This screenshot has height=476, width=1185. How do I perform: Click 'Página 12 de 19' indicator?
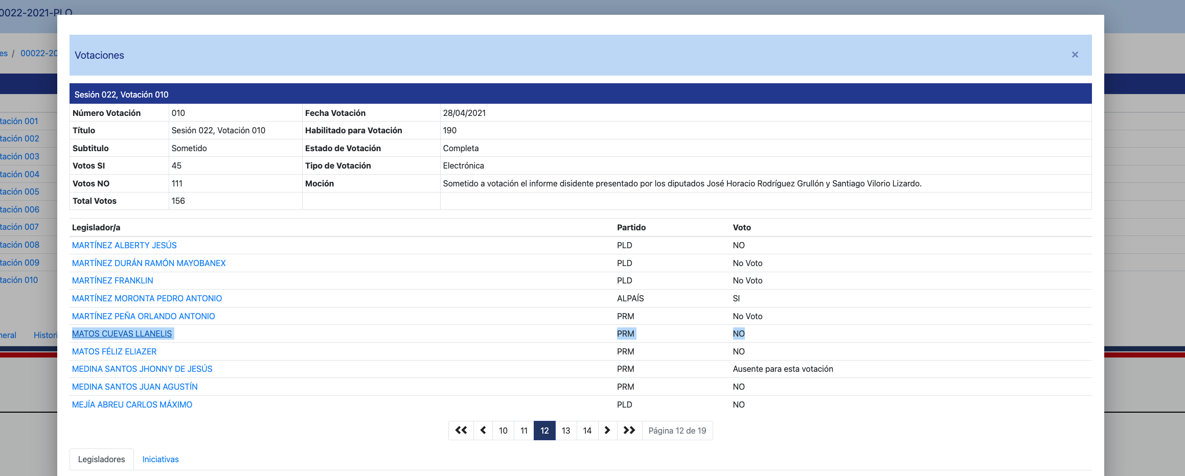(677, 431)
